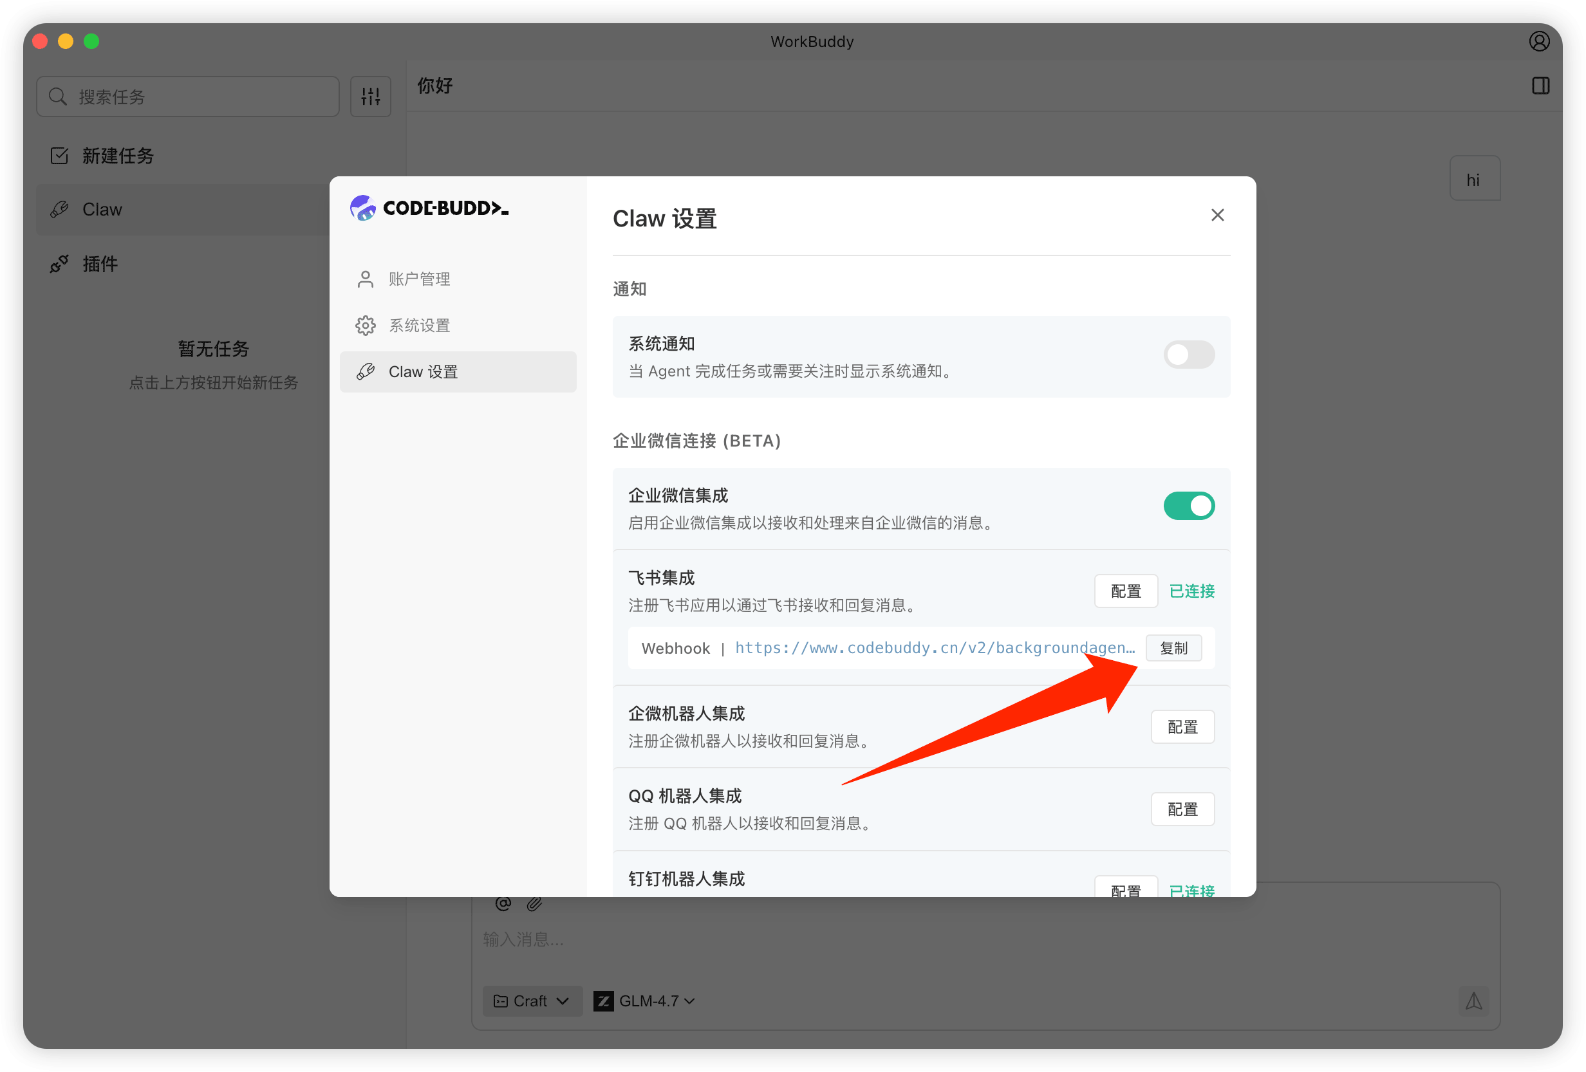This screenshot has height=1072, width=1586.
Task: Toggle the 系统通知 notification switch
Action: [x=1189, y=354]
